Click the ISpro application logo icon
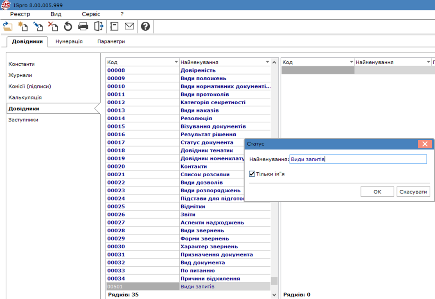This screenshot has width=435, height=299. tap(6, 5)
